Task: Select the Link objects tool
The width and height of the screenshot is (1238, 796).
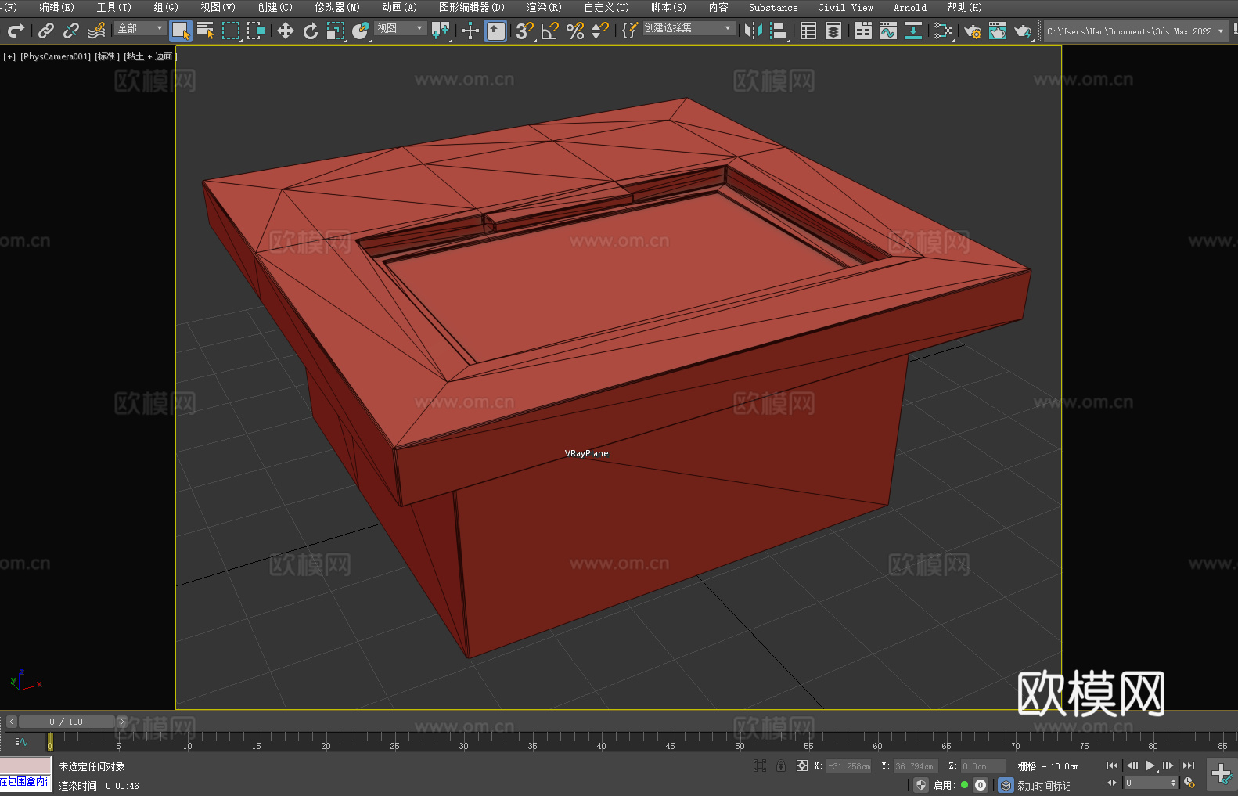Action: click(x=46, y=31)
